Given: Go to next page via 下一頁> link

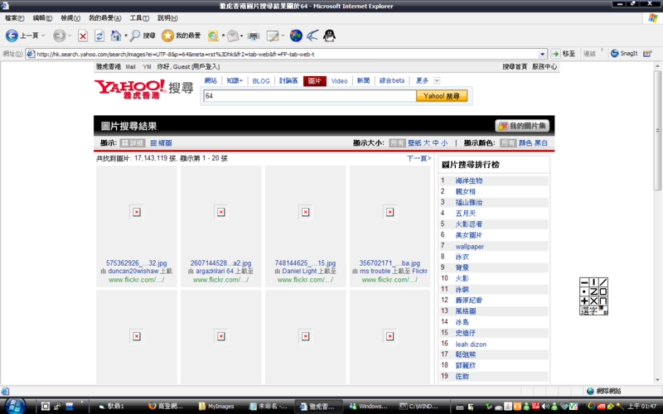Looking at the screenshot, I should click(x=419, y=158).
